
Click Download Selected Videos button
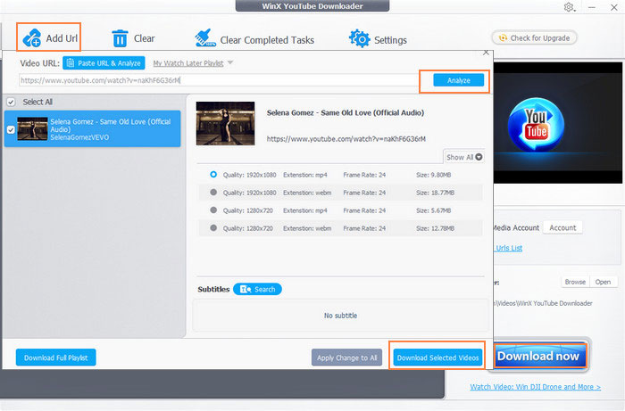tap(437, 358)
